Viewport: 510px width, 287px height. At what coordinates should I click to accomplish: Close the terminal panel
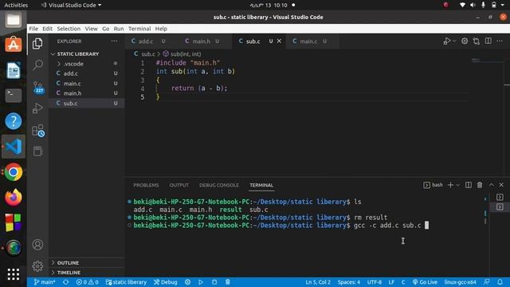(x=501, y=185)
